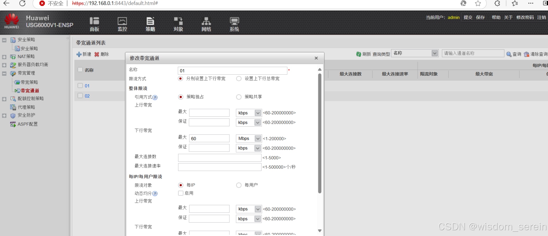This screenshot has width=548, height=236.
Task: Click the 新建 plus icon
Action: 79,54
